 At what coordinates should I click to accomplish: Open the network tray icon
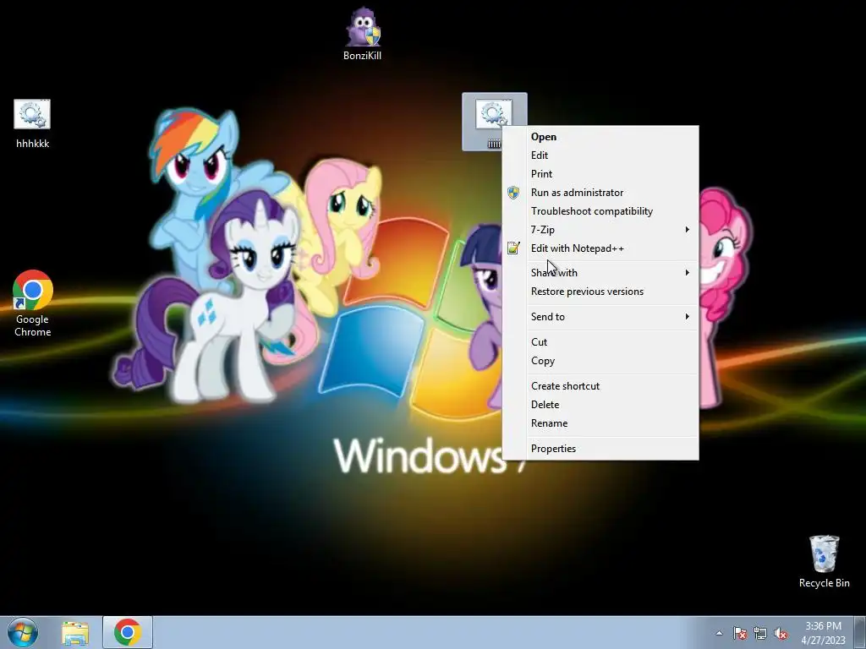tap(760, 633)
